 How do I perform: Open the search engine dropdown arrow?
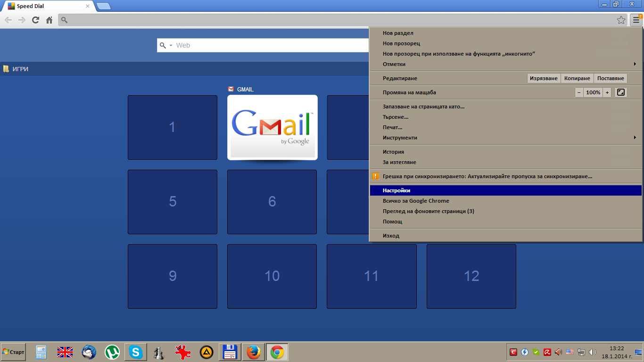pyautogui.click(x=171, y=46)
